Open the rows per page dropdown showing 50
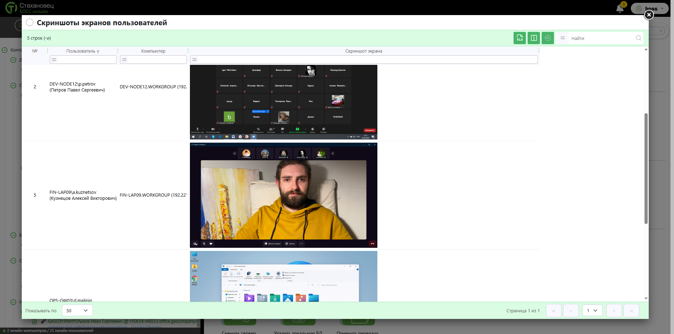Image resolution: width=674 pixels, height=334 pixels. (77, 311)
